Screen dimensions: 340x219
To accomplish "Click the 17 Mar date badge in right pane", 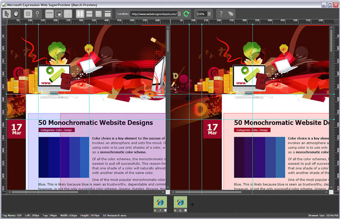I will pyautogui.click(x=212, y=129).
